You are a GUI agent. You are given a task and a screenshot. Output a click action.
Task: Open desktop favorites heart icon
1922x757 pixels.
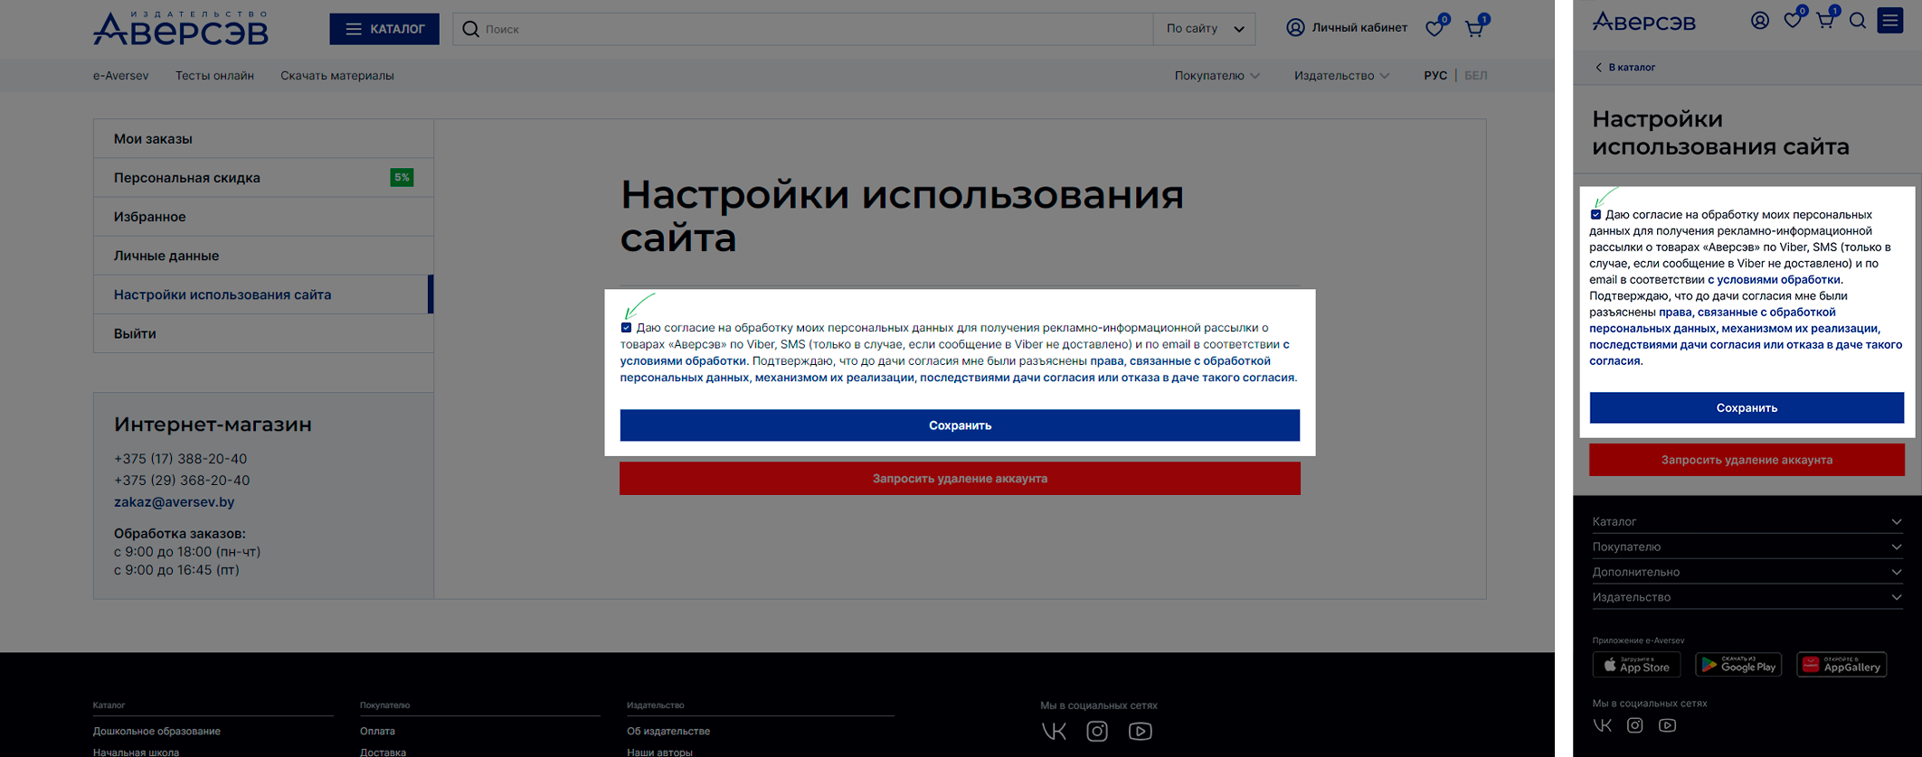(1434, 29)
